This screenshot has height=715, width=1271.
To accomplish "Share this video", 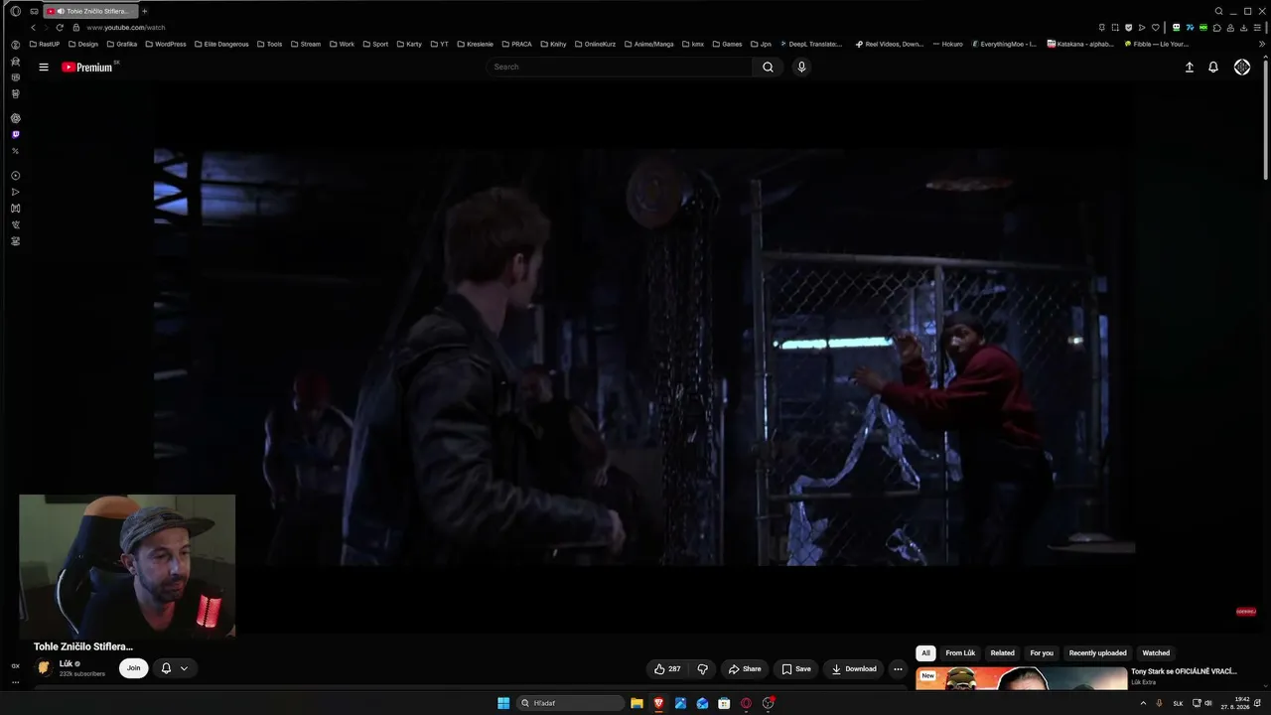I will (745, 669).
